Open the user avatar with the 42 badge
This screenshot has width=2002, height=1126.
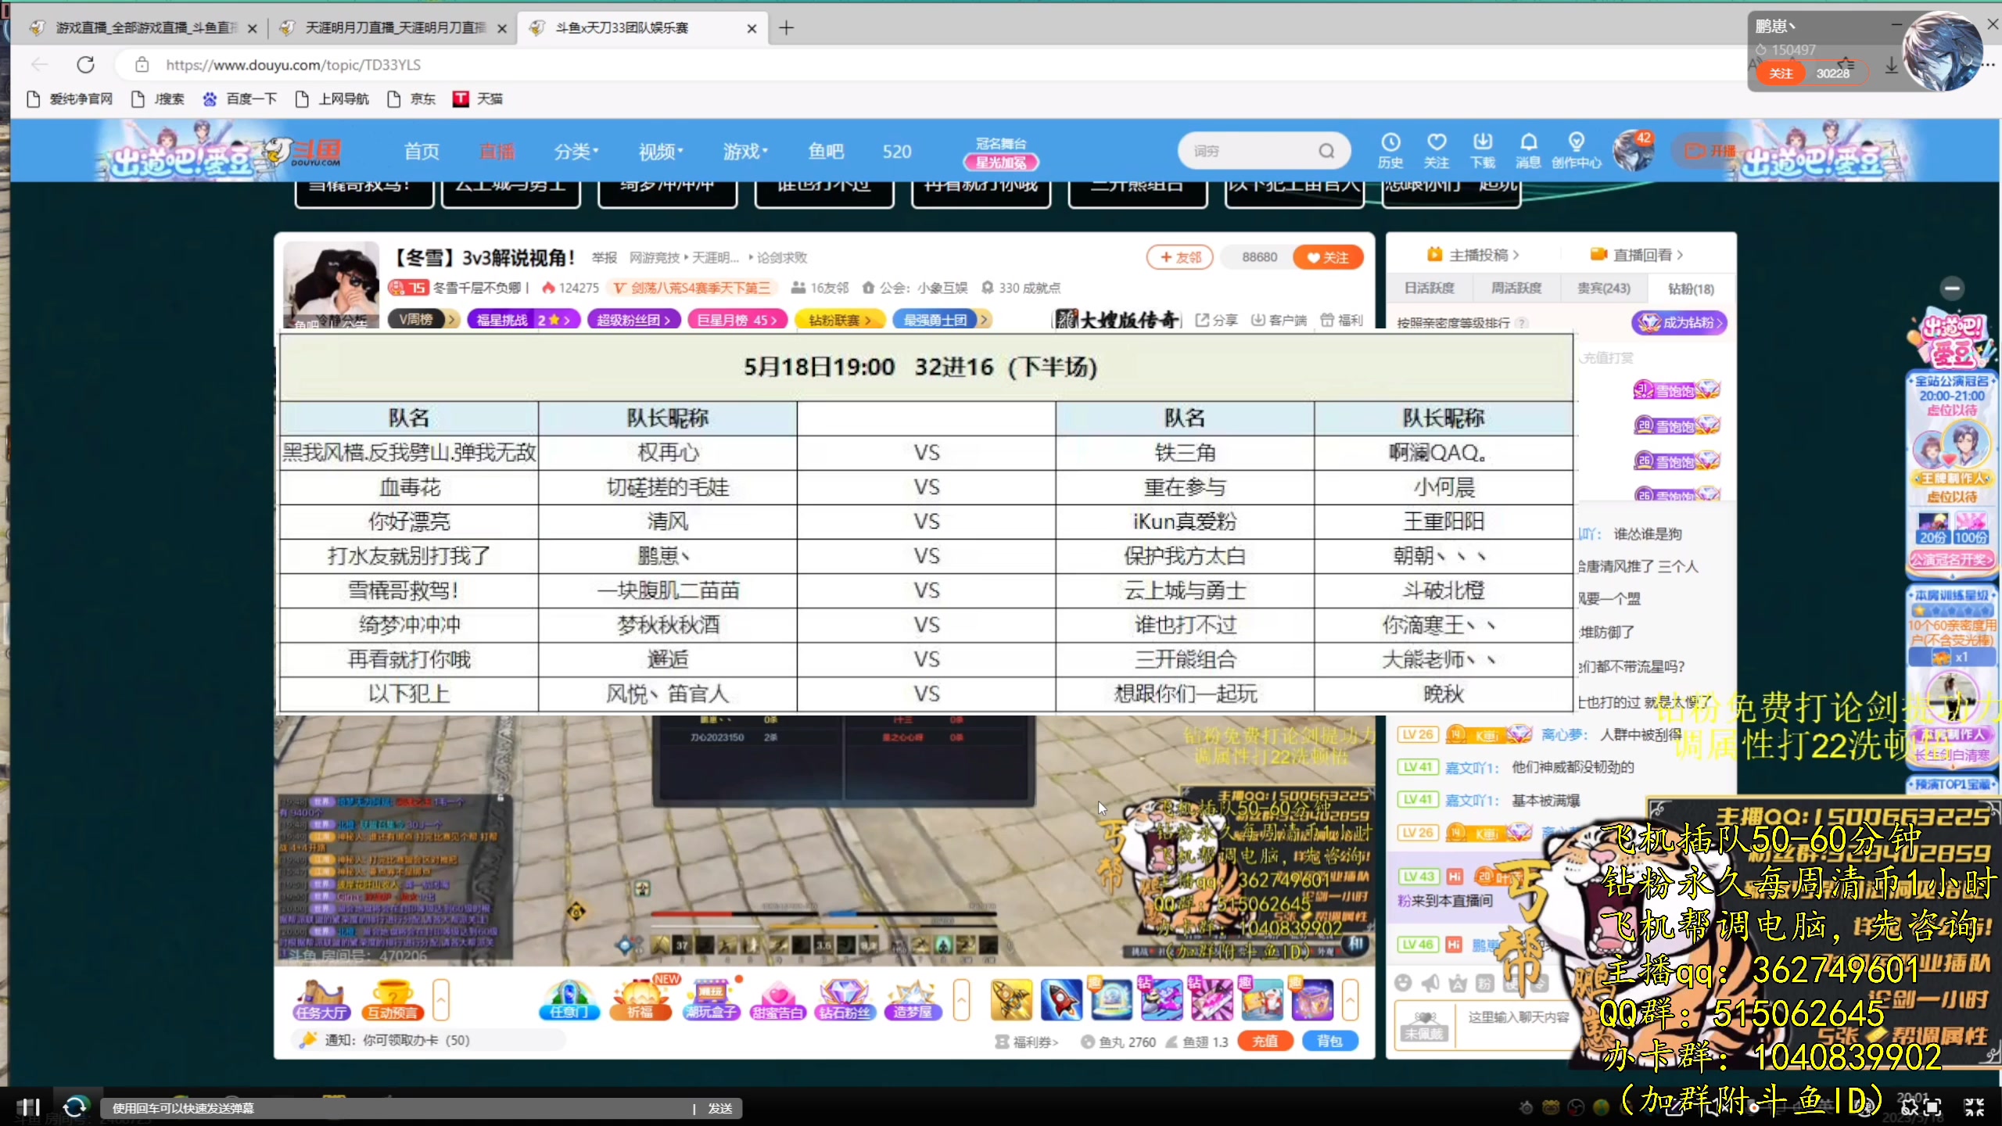[x=1633, y=150]
